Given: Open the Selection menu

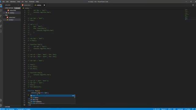Looking at the screenshot, I should coord(13,2).
